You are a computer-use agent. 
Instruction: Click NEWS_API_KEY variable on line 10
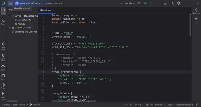tap(61, 47)
